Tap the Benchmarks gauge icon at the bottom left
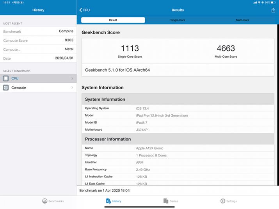279x209 pixels. 45,201
